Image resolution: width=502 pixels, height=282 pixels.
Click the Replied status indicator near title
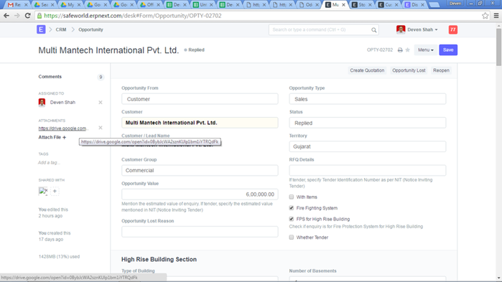(x=195, y=50)
